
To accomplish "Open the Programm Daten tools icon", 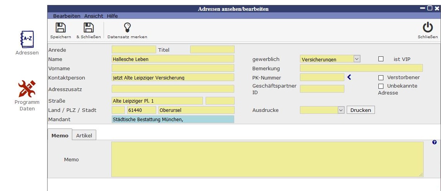I will 27,89.
